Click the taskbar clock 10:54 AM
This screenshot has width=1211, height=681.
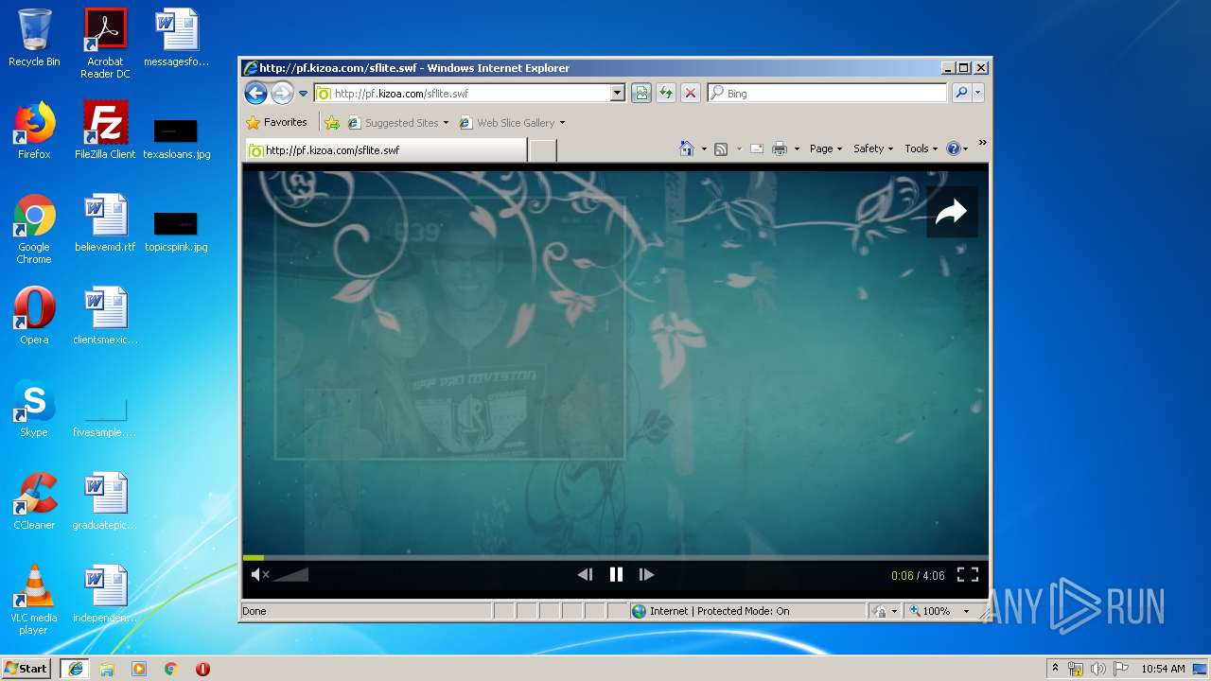1163,669
